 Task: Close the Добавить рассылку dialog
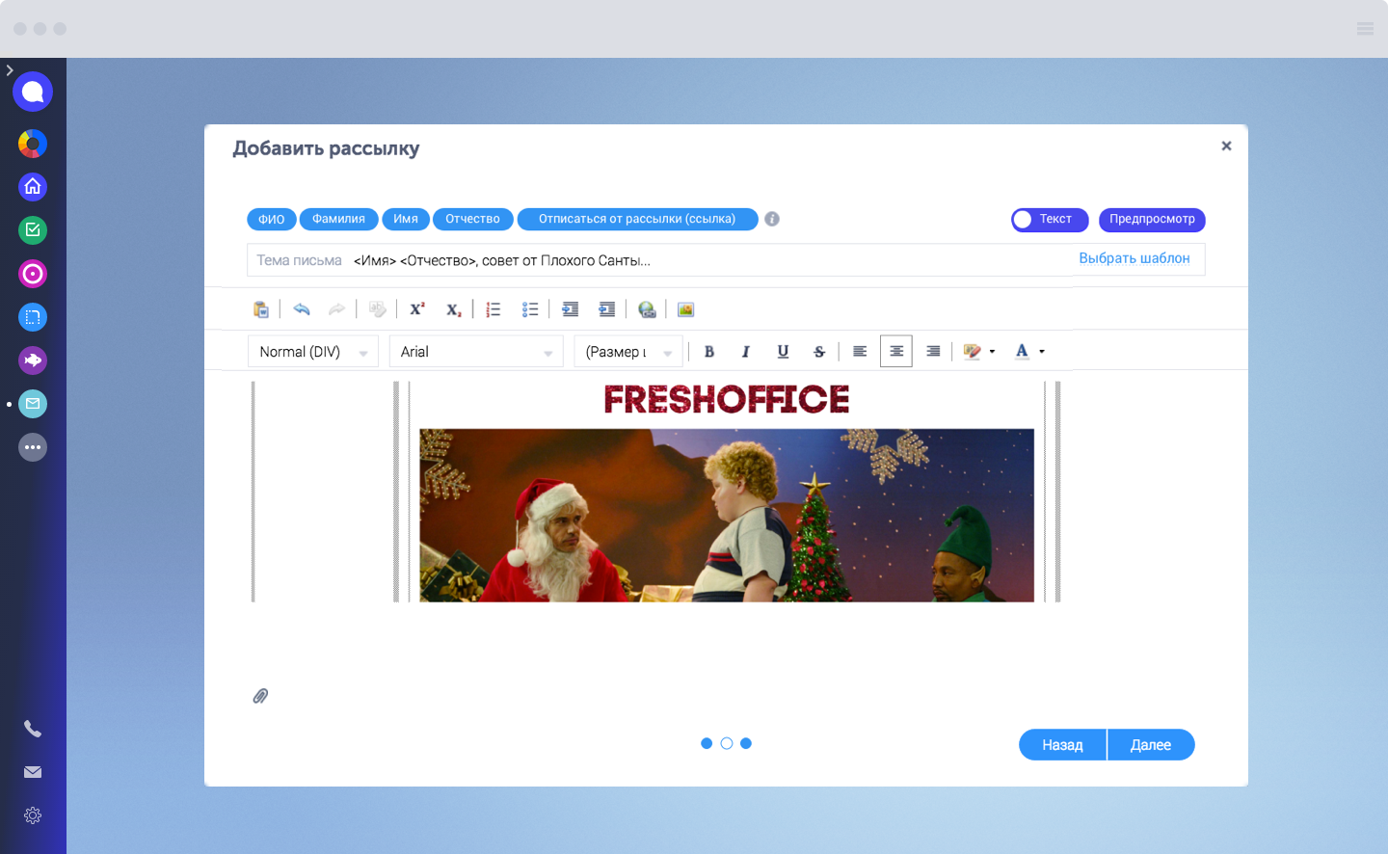tap(1226, 147)
